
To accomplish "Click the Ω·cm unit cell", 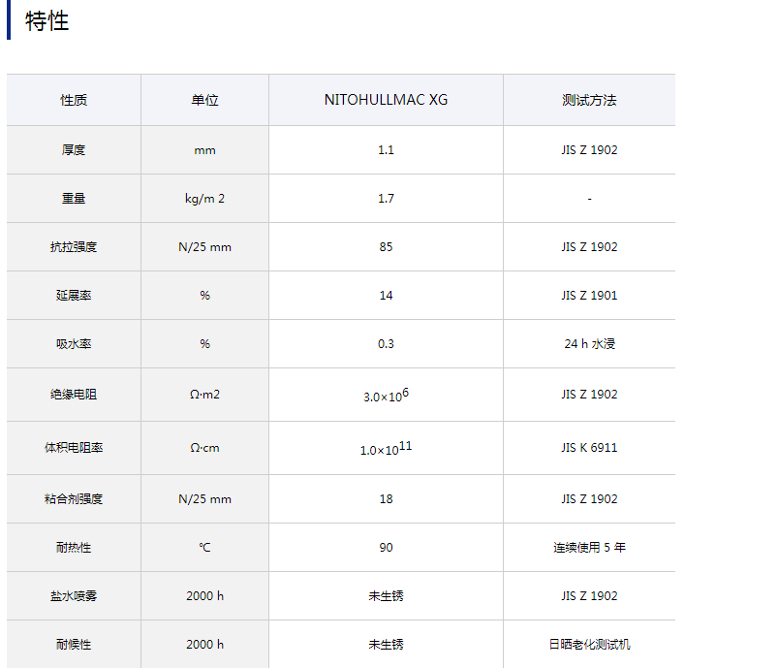I will [x=204, y=448].
